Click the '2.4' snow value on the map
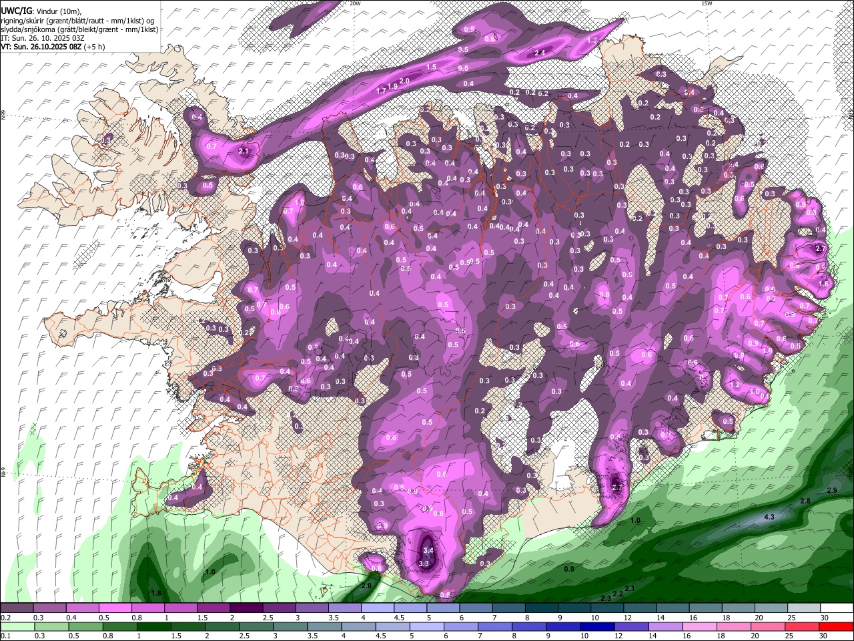854x641 pixels. click(x=540, y=53)
